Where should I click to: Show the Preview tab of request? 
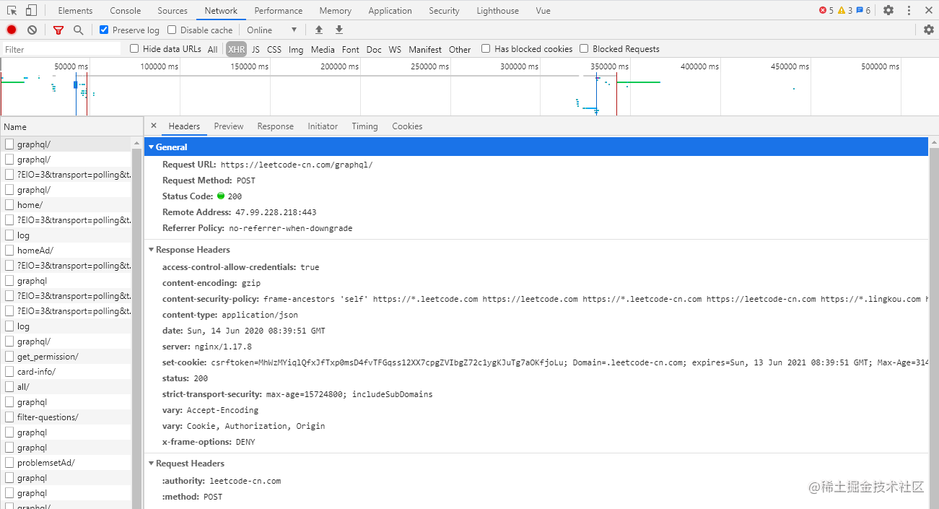229,126
